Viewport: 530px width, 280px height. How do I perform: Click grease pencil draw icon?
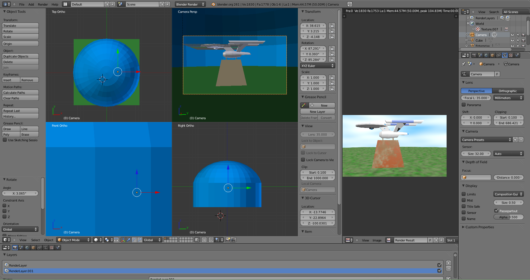tap(304, 105)
